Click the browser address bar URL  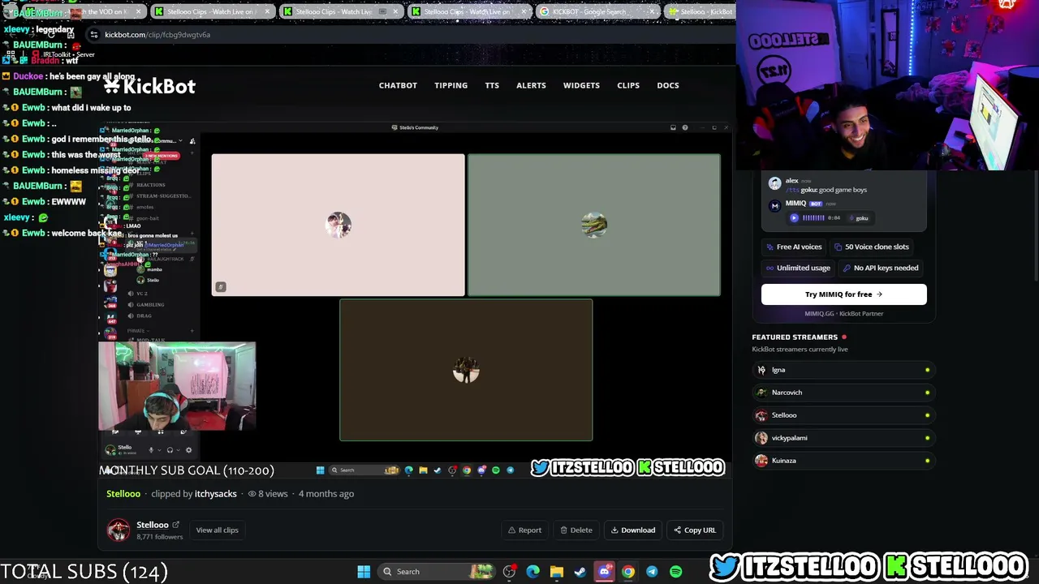pos(157,35)
